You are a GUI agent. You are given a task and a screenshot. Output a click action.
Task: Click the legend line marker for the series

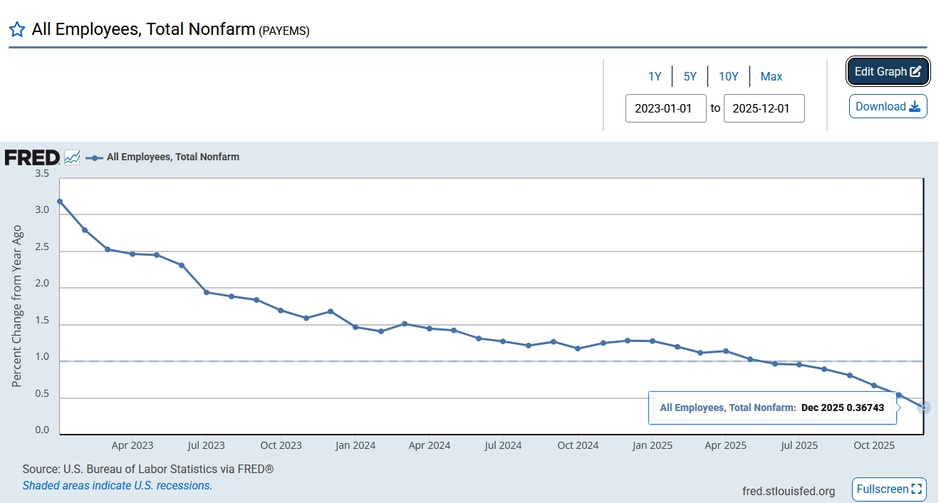[94, 157]
